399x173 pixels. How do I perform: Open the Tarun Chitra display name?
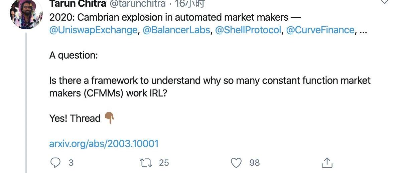pos(77,3)
